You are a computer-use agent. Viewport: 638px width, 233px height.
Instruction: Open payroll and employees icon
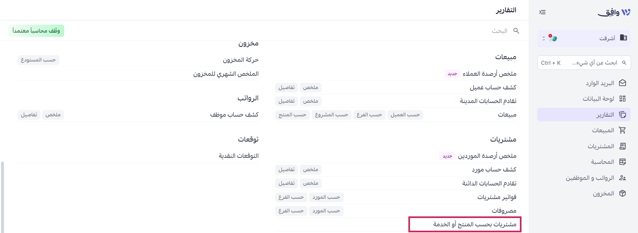point(622,178)
